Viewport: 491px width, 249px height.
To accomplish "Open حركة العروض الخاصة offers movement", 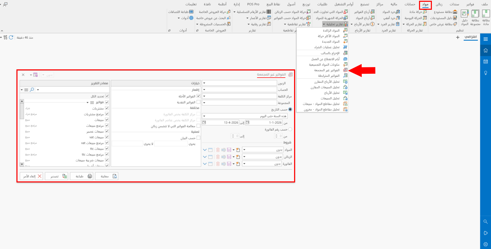I will click(x=215, y=12).
